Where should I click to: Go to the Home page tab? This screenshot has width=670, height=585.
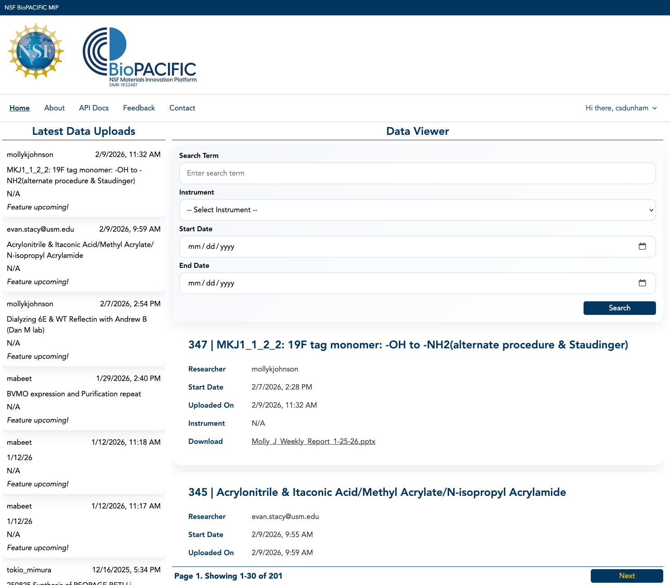coord(19,108)
